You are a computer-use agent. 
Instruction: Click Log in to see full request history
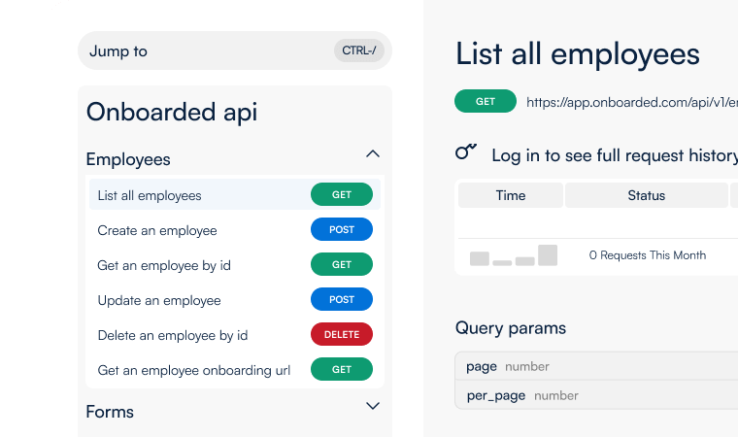click(615, 155)
